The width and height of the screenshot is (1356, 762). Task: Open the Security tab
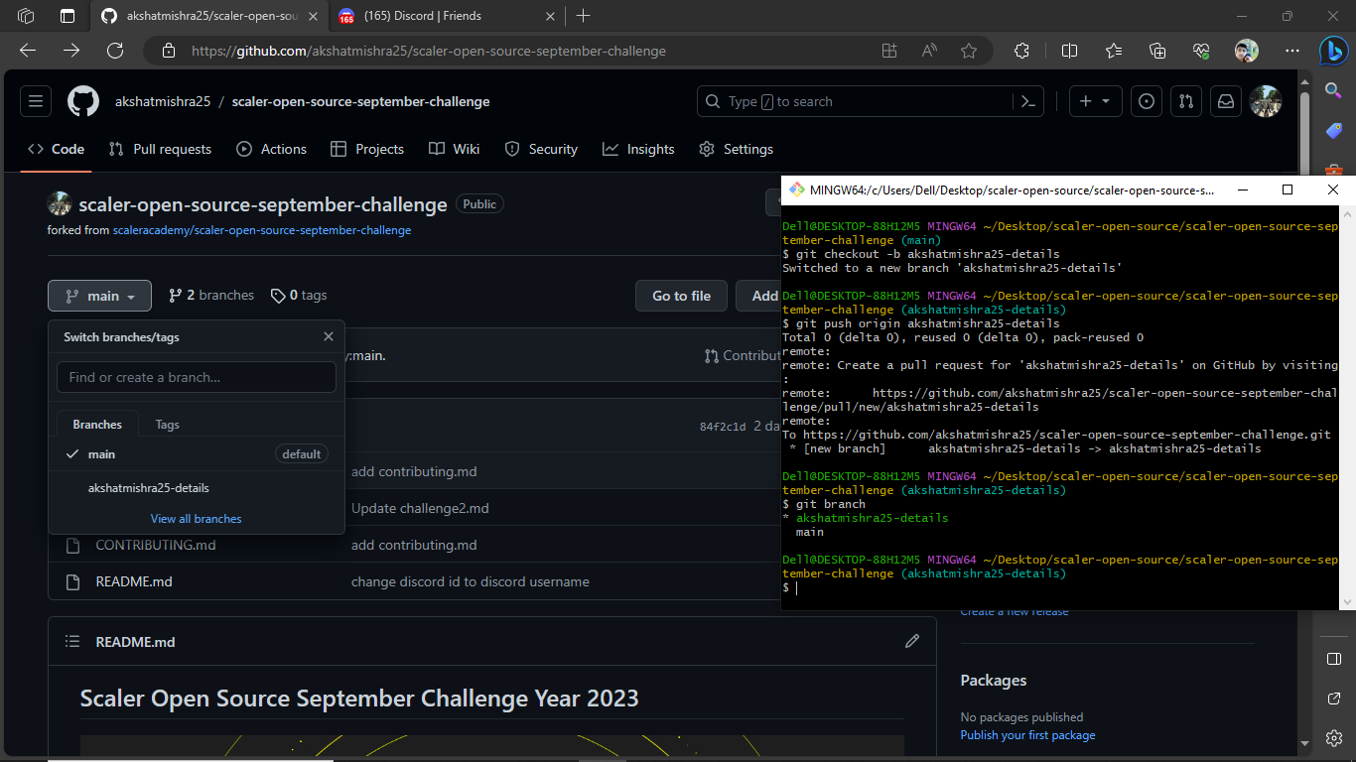(x=541, y=149)
